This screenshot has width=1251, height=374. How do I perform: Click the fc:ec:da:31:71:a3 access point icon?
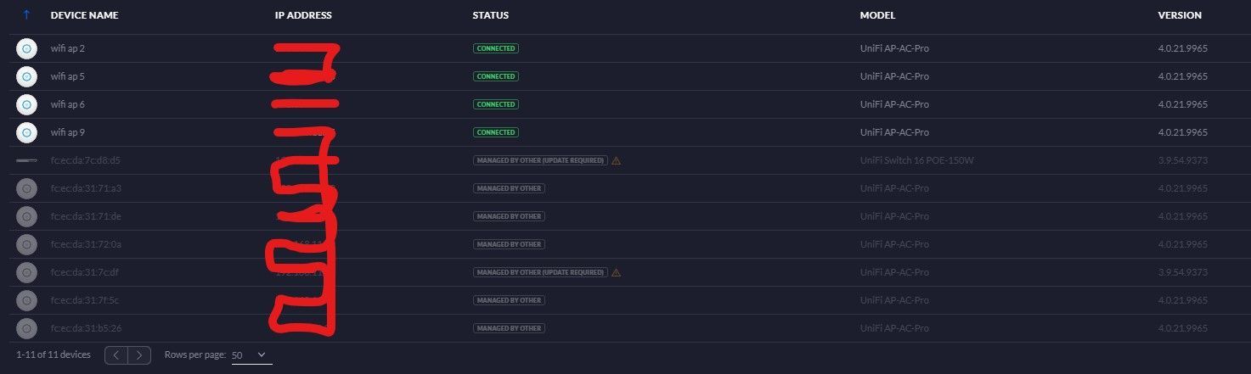(x=26, y=188)
